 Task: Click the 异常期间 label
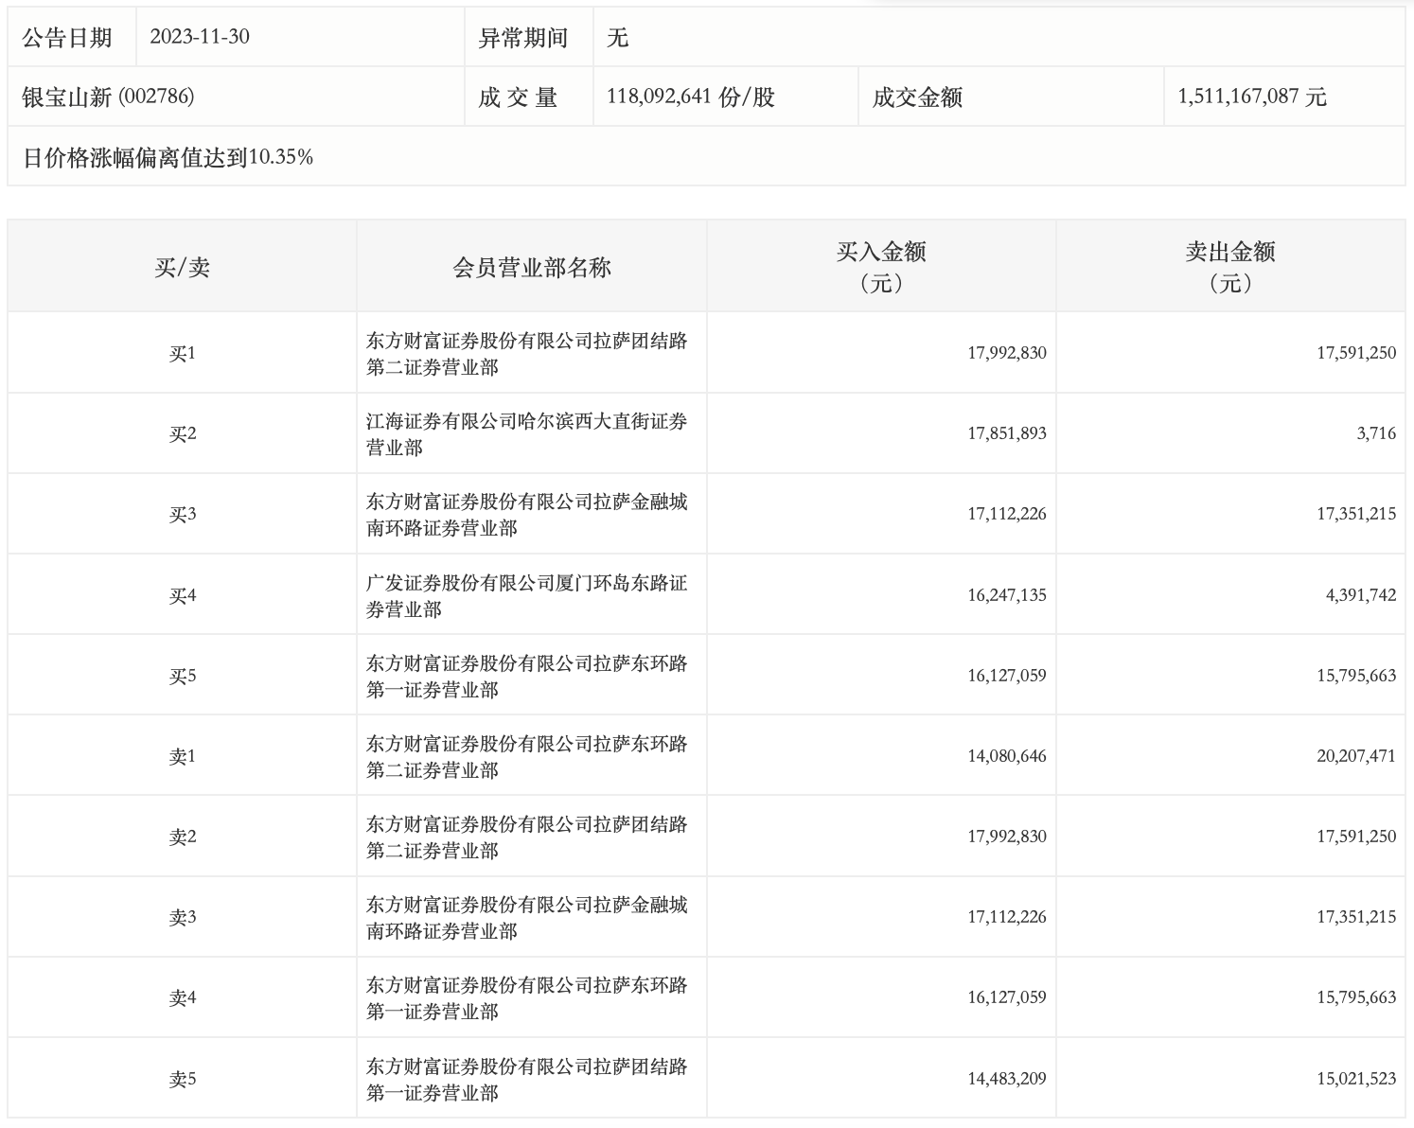click(x=522, y=37)
